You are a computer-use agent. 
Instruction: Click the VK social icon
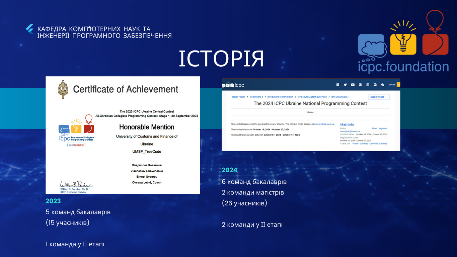coord(375,85)
